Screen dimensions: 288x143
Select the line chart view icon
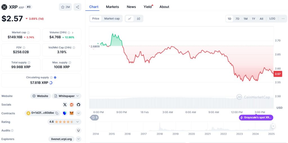click(x=130, y=19)
